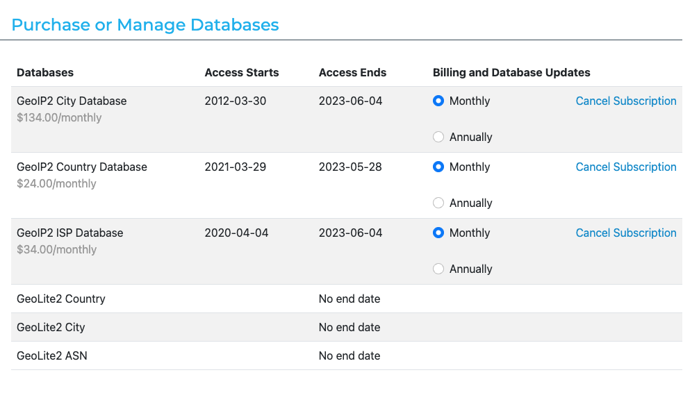The image size is (699, 393).
Task: Click the GeoLite2 City row name
Action: [51, 328]
